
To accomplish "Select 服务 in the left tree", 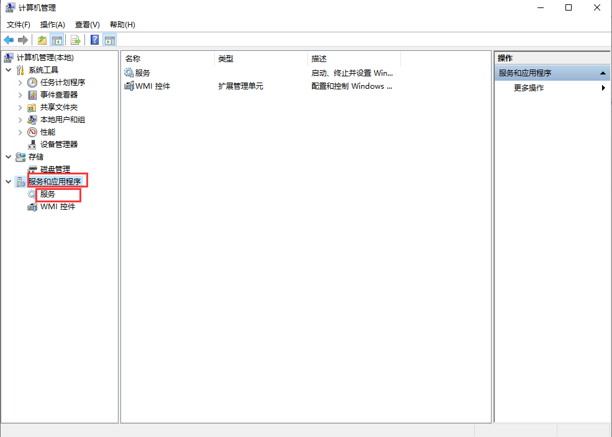I will (x=48, y=194).
